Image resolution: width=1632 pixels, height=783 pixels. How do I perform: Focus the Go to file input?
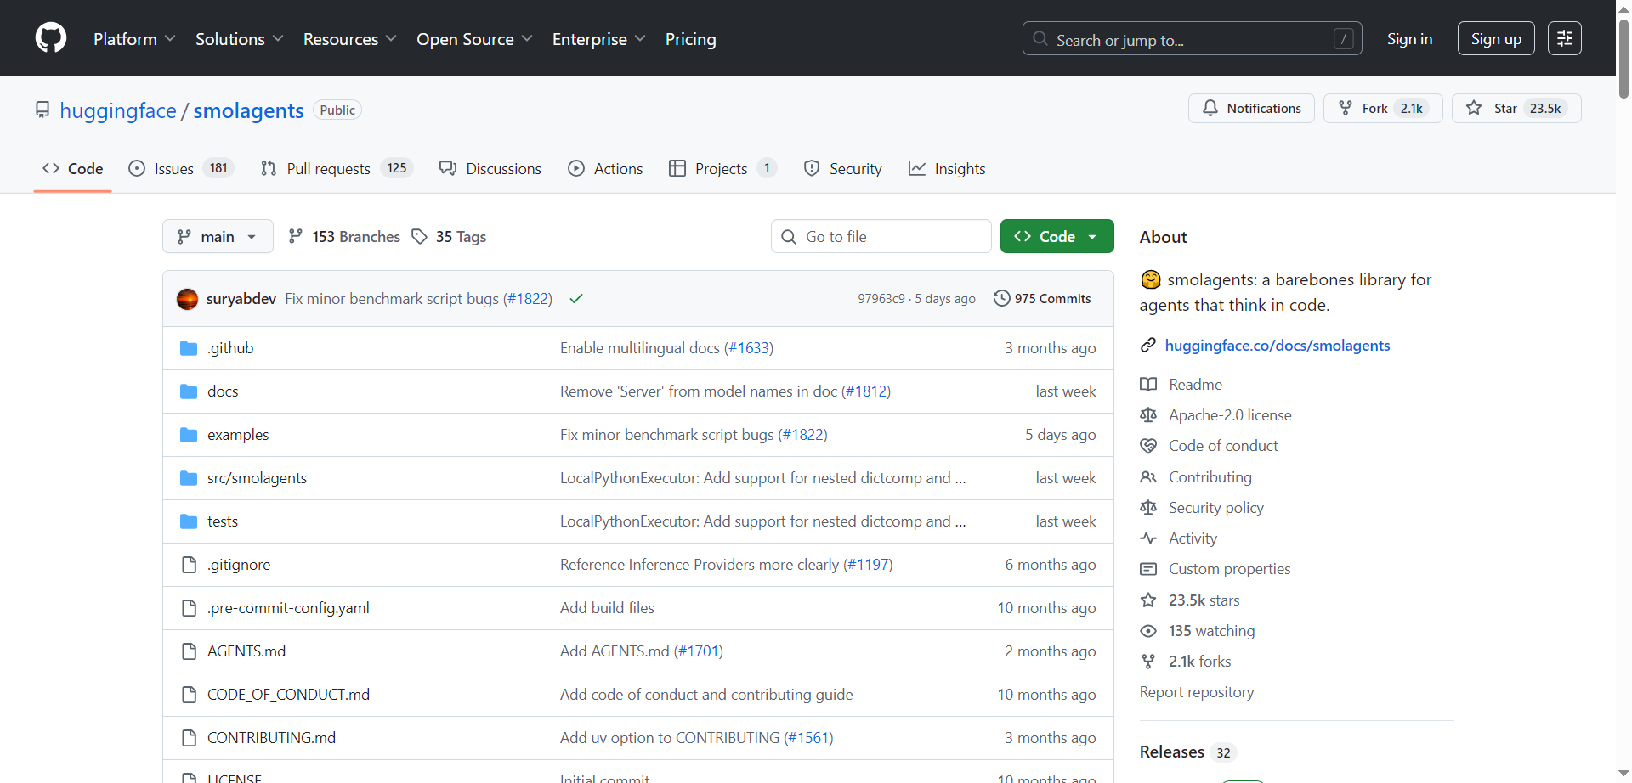[881, 236]
